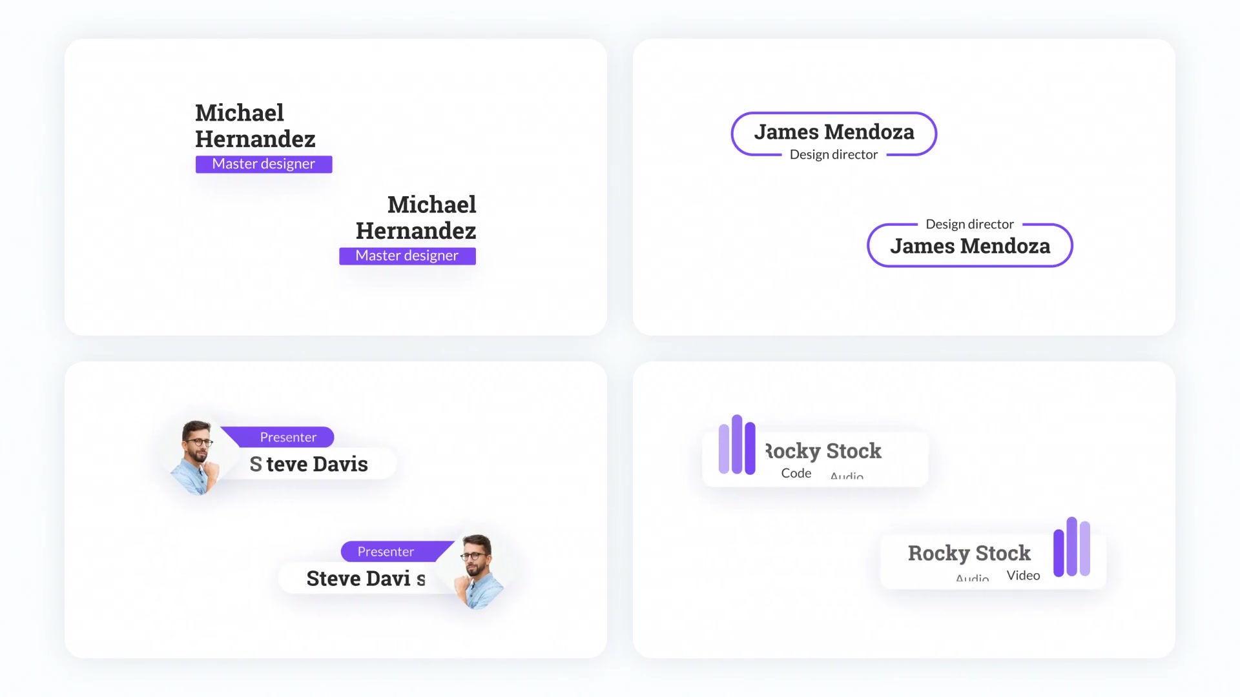Select the lower Master designer purple label
The height and width of the screenshot is (697, 1240).
click(x=408, y=256)
